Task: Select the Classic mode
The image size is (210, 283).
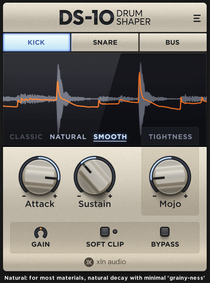Action: click(x=26, y=137)
